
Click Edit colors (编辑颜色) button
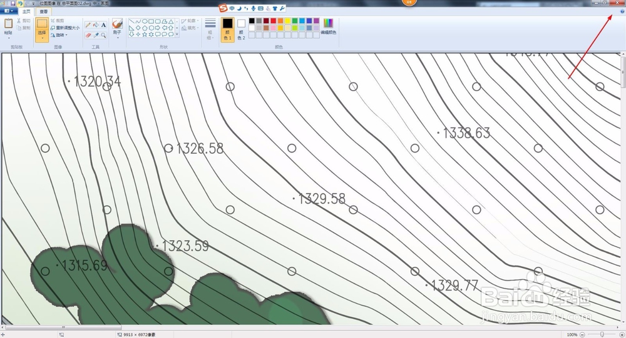click(x=328, y=26)
